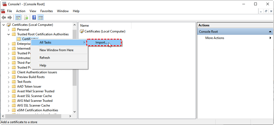Click the MMC toolbox icon beside the File menu
This screenshot has width=274, height=125.
(3, 11)
